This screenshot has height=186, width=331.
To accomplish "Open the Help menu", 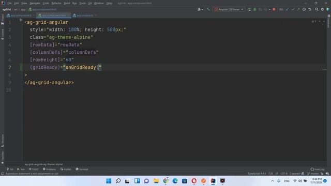I will 109,4.
